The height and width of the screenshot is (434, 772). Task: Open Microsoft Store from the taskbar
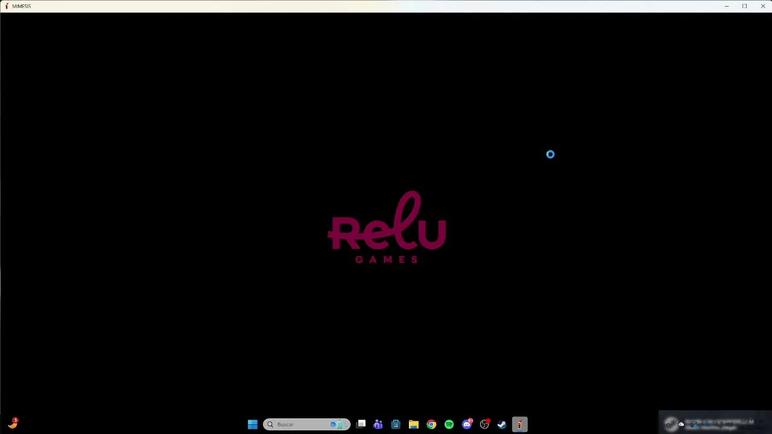(396, 424)
